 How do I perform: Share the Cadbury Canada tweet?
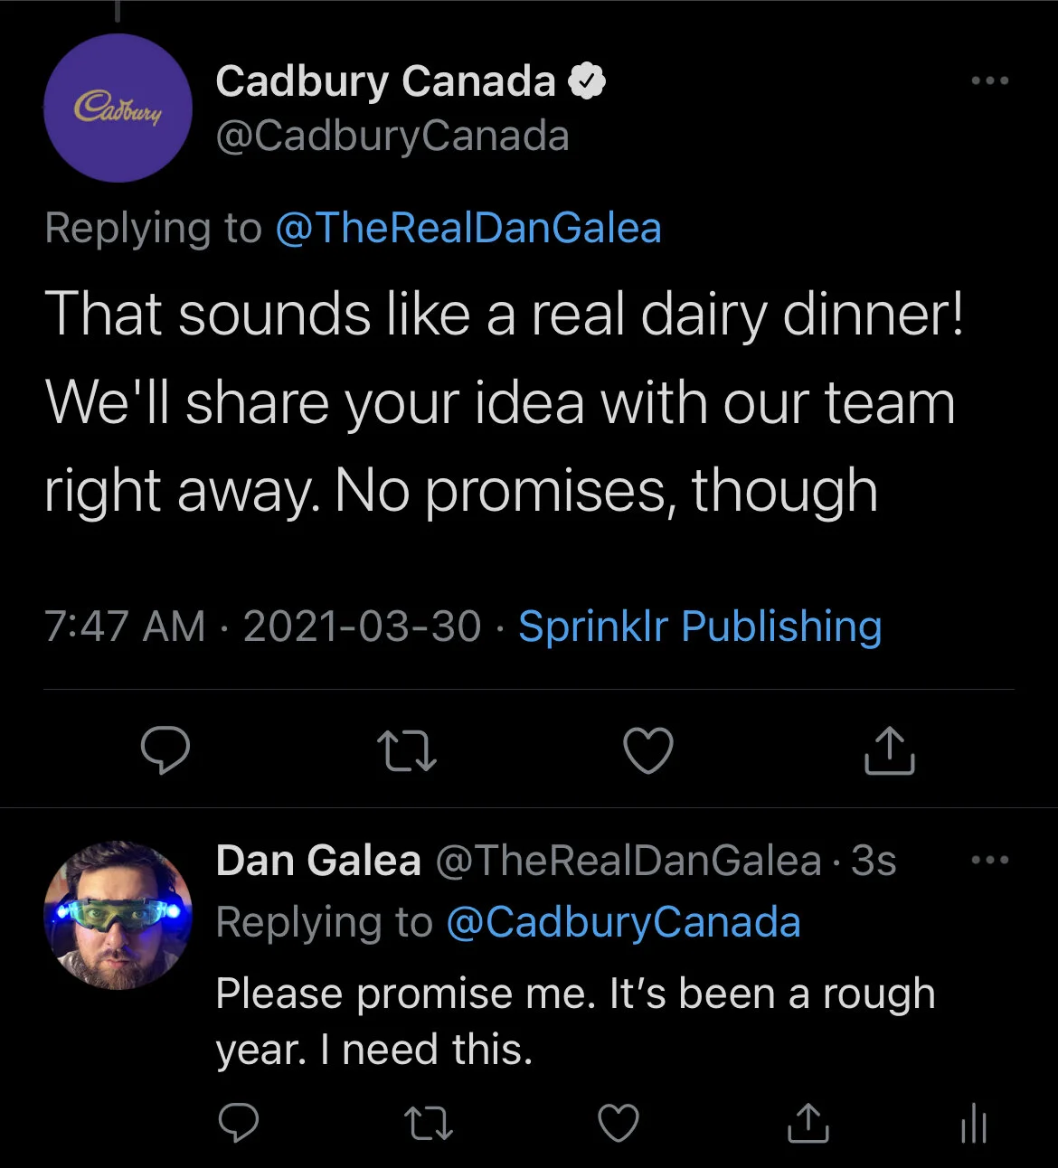tap(890, 749)
